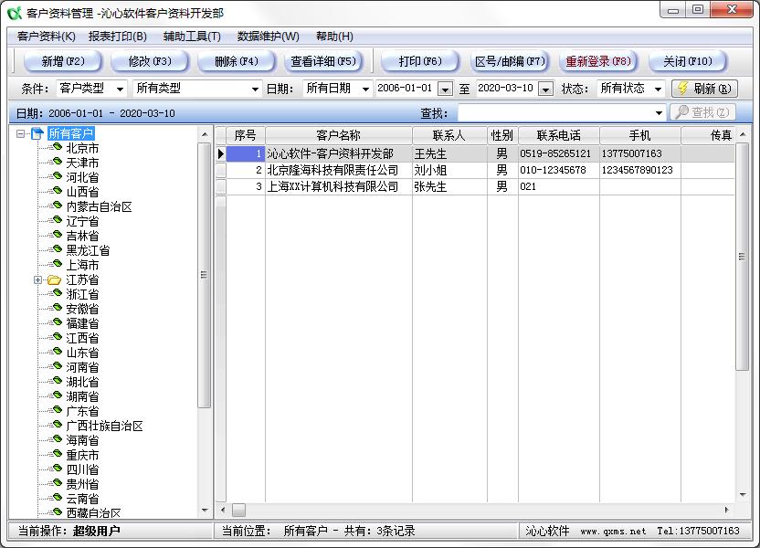Screen dimensions: 760x548
Task: Click the app icon in title bar
Action: [x=14, y=13]
